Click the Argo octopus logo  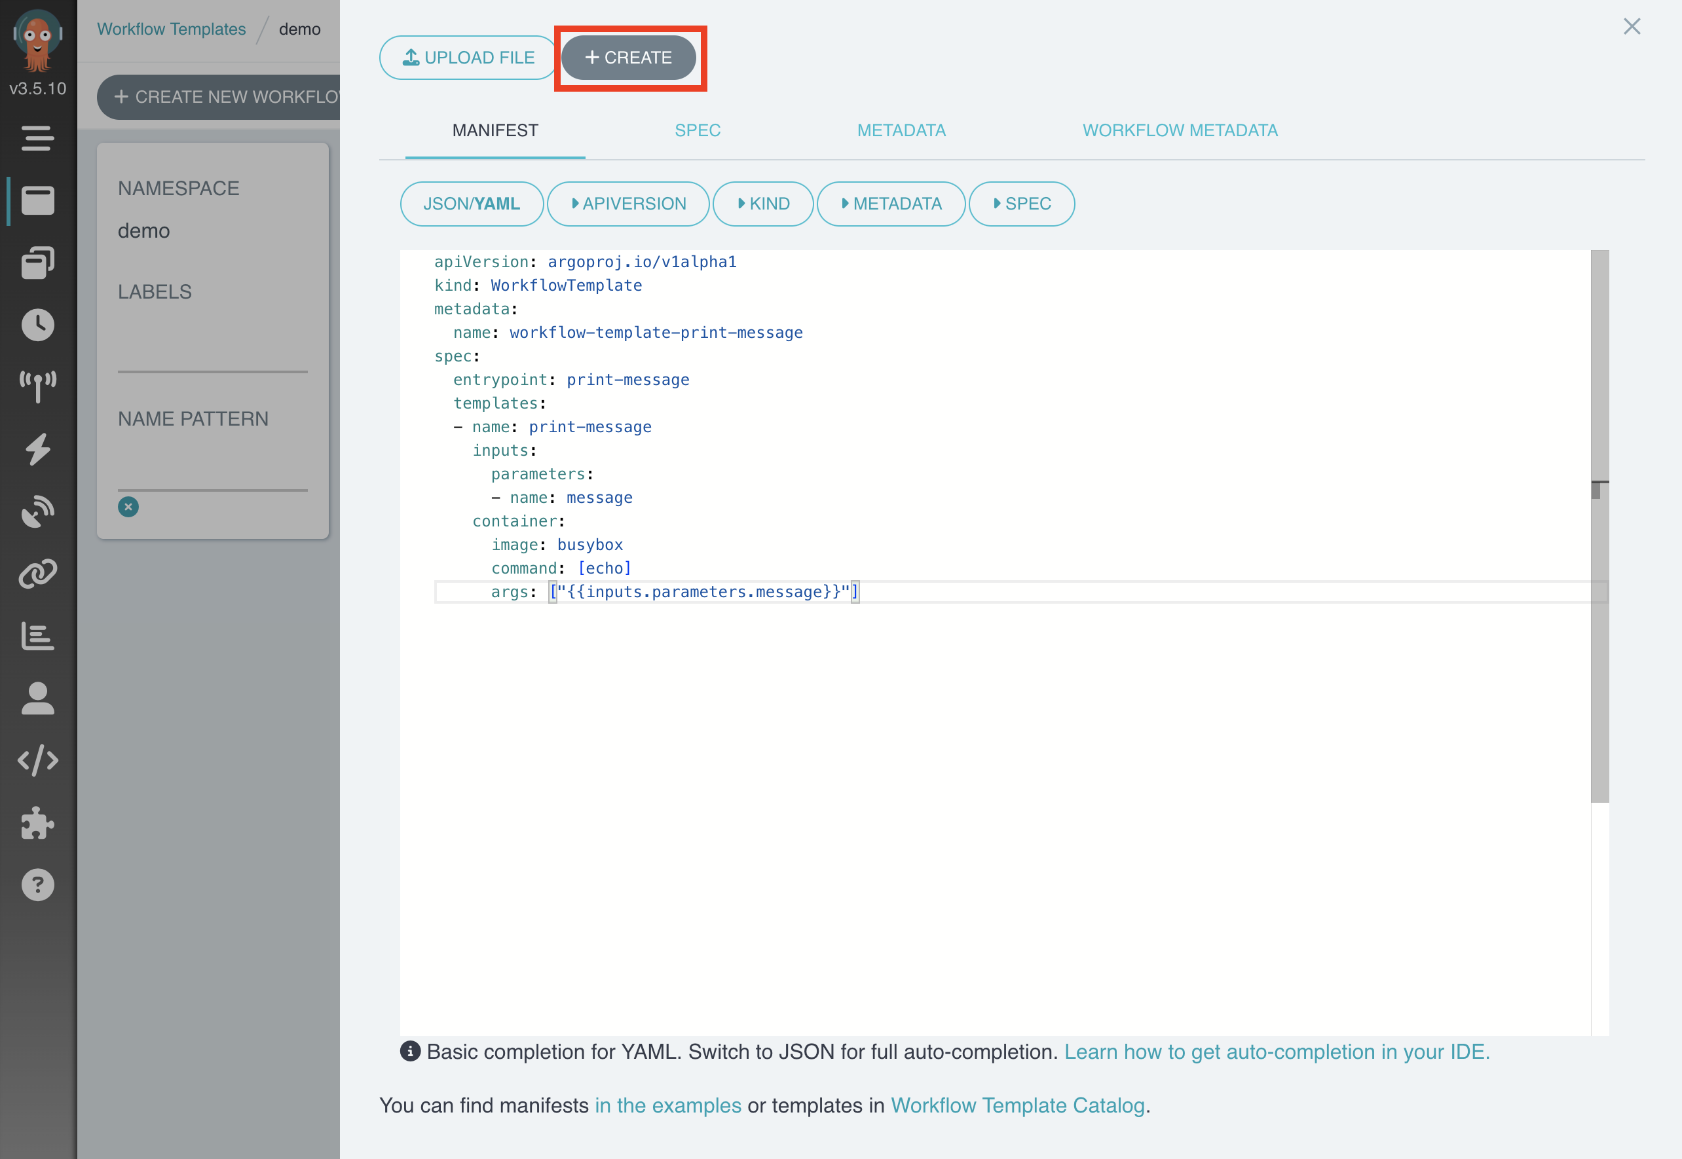point(37,39)
